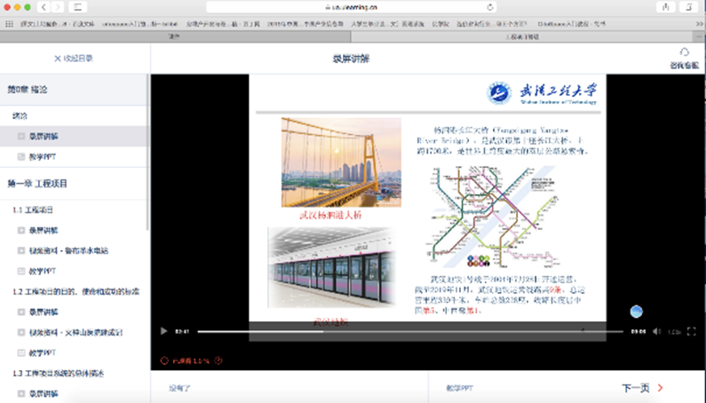Click the help question mark below the video

218,360
